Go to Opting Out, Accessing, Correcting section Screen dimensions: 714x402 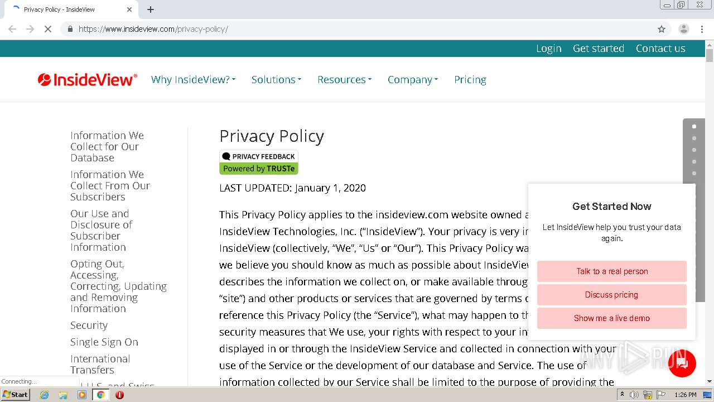(x=118, y=286)
